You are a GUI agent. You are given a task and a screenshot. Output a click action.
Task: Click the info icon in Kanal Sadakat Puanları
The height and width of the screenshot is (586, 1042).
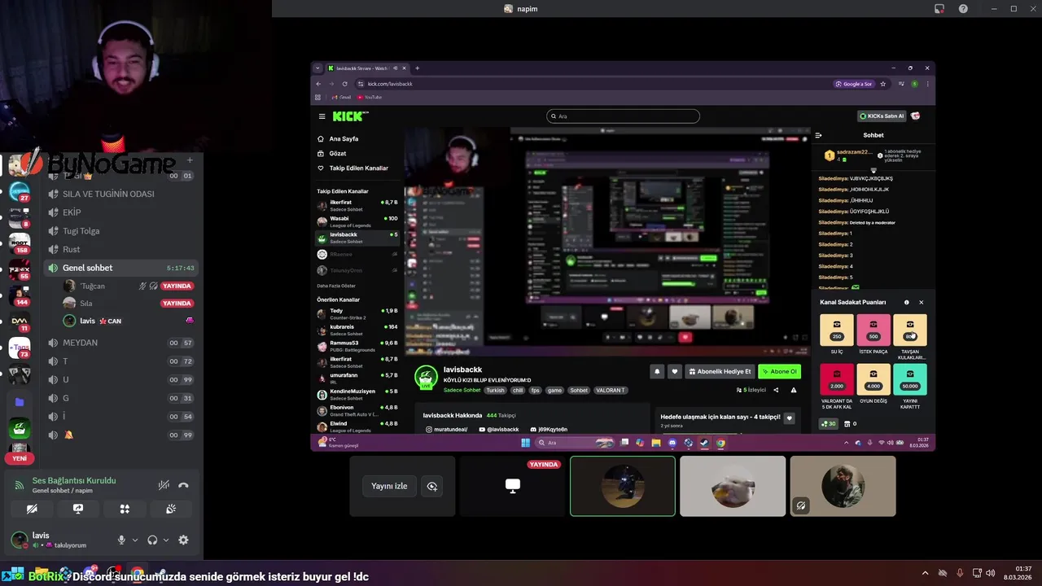click(906, 303)
